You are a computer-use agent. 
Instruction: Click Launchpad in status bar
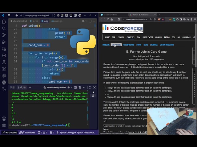(27, 133)
